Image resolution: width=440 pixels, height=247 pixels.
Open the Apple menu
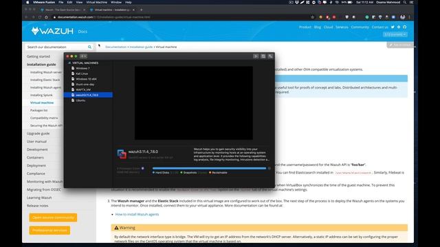(27, 2)
